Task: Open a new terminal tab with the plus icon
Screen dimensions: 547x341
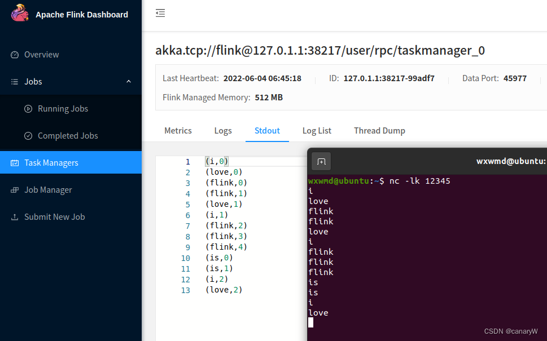Action: click(321, 161)
